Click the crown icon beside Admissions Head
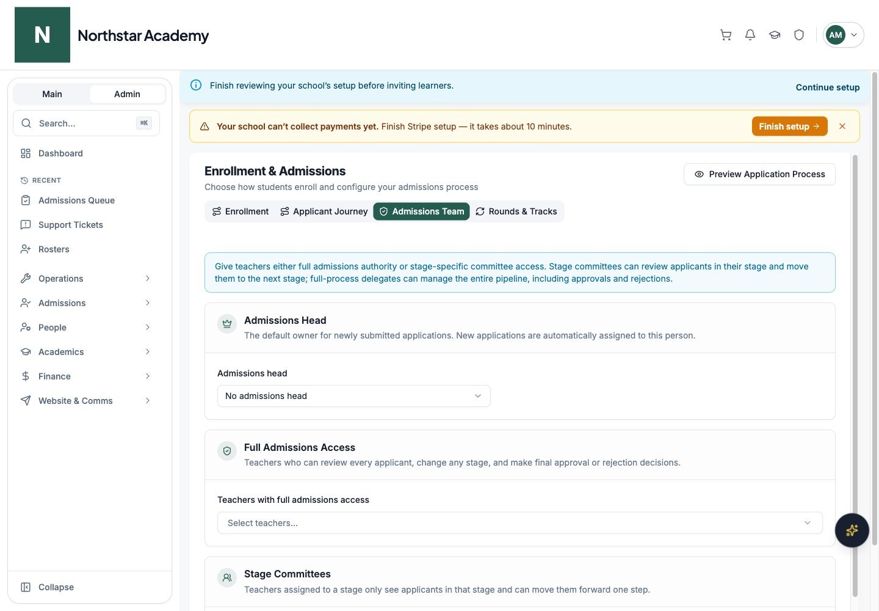The image size is (879, 611). click(227, 324)
